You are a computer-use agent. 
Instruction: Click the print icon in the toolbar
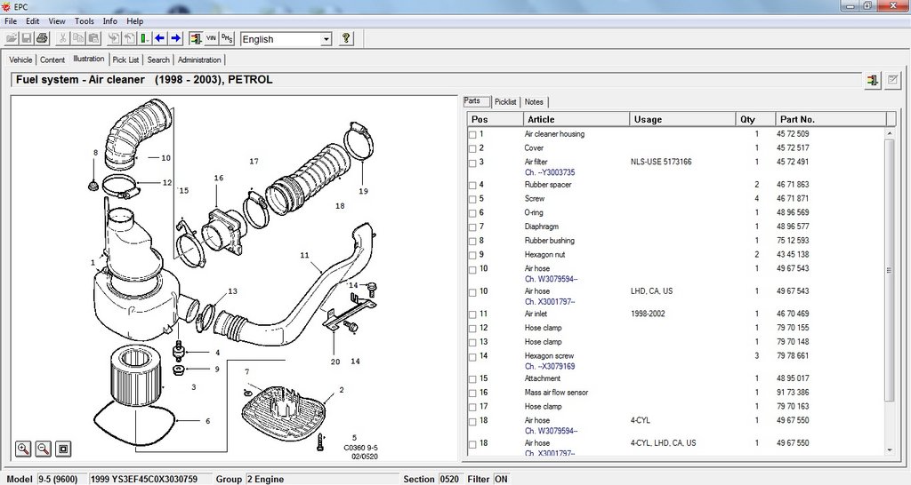tap(42, 39)
